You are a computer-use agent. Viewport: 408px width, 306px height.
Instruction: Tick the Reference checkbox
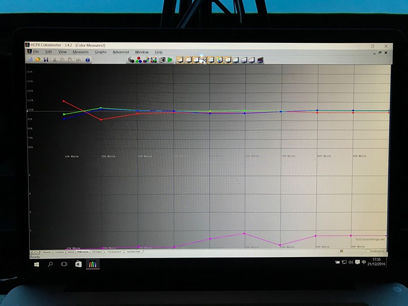pyautogui.click(x=368, y=251)
